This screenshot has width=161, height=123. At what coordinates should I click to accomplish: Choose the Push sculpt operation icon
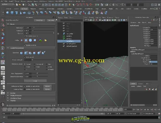[x=21, y=53]
